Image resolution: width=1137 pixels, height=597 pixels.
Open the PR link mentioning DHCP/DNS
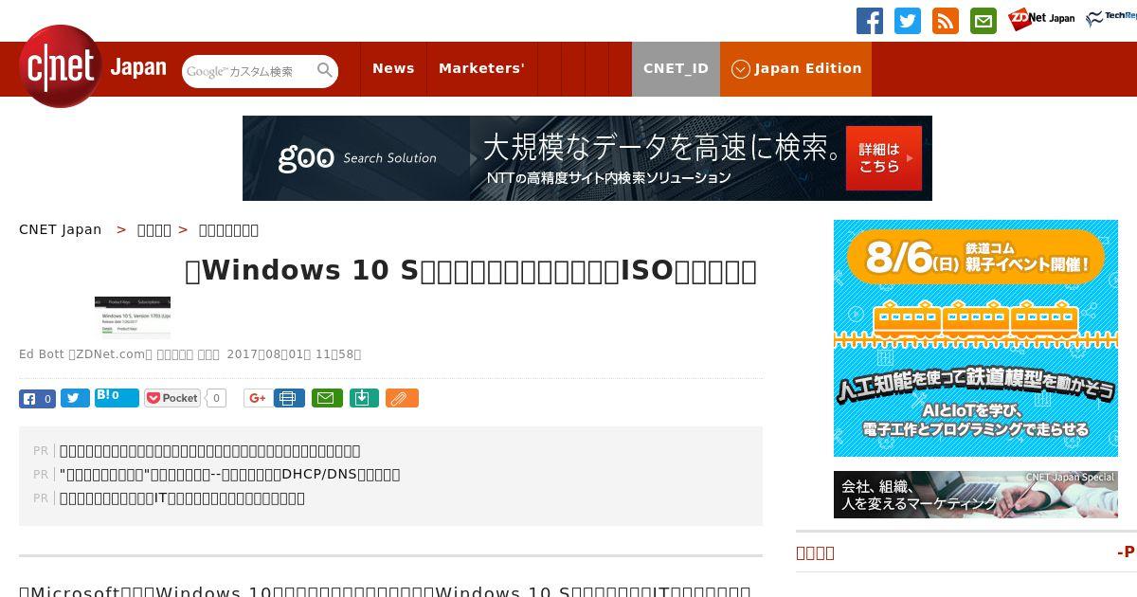pos(229,474)
